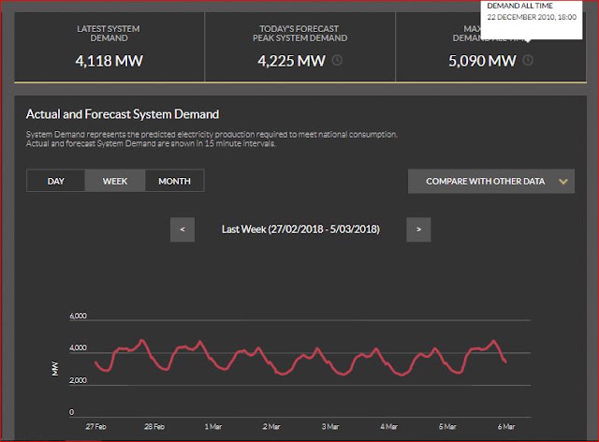Go to next week with right arrow
Image resolution: width=599 pixels, height=442 pixels.
click(x=418, y=229)
